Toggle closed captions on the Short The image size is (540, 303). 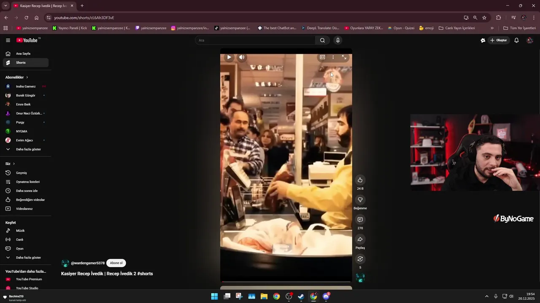point(322,57)
